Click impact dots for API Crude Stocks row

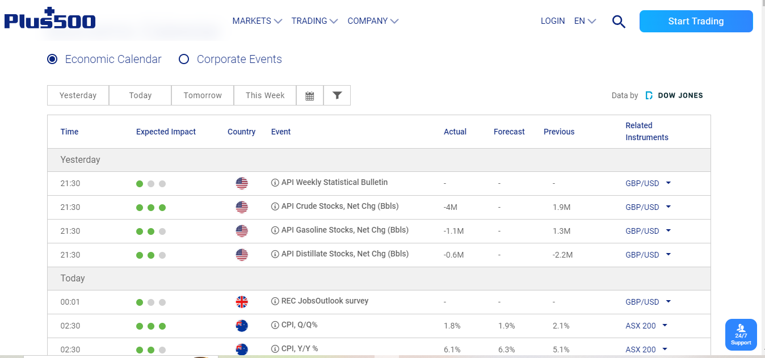151,208
